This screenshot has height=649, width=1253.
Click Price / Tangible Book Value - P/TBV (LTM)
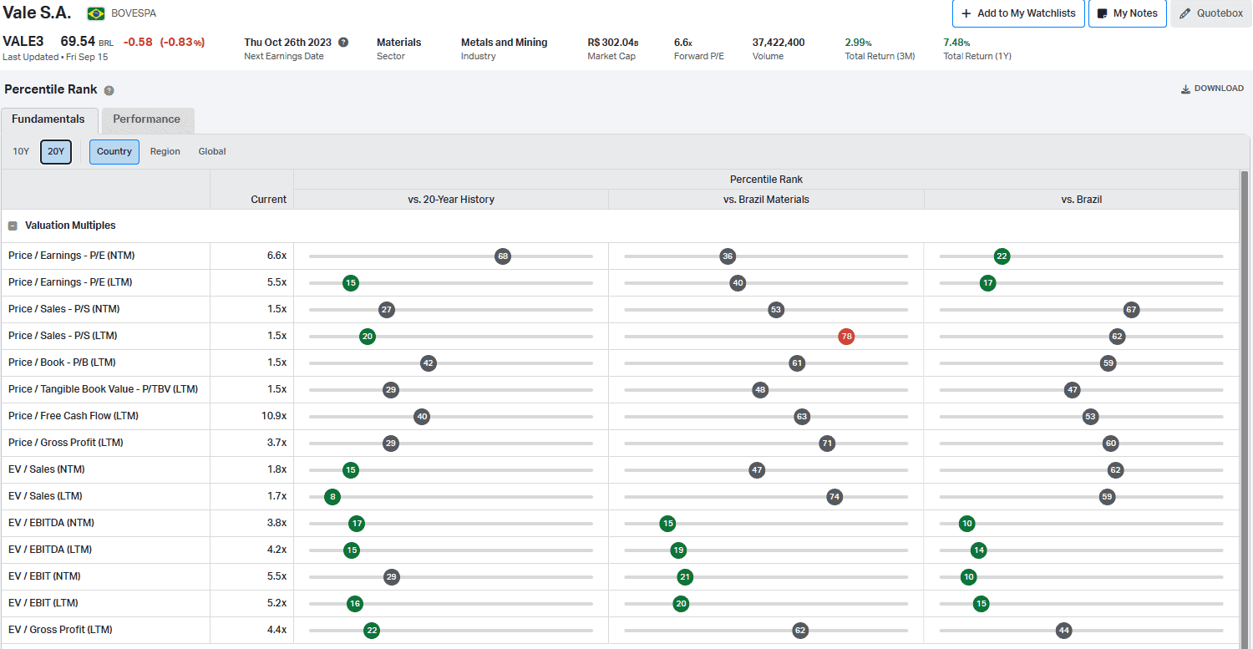coord(103,389)
